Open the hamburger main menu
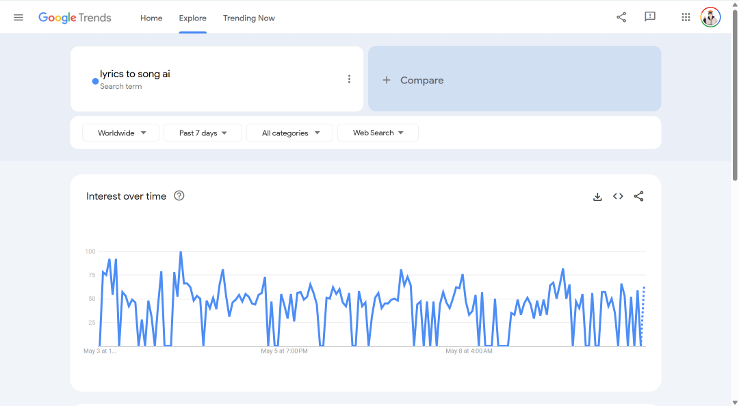Screen dimensions: 739x406 (18, 17)
